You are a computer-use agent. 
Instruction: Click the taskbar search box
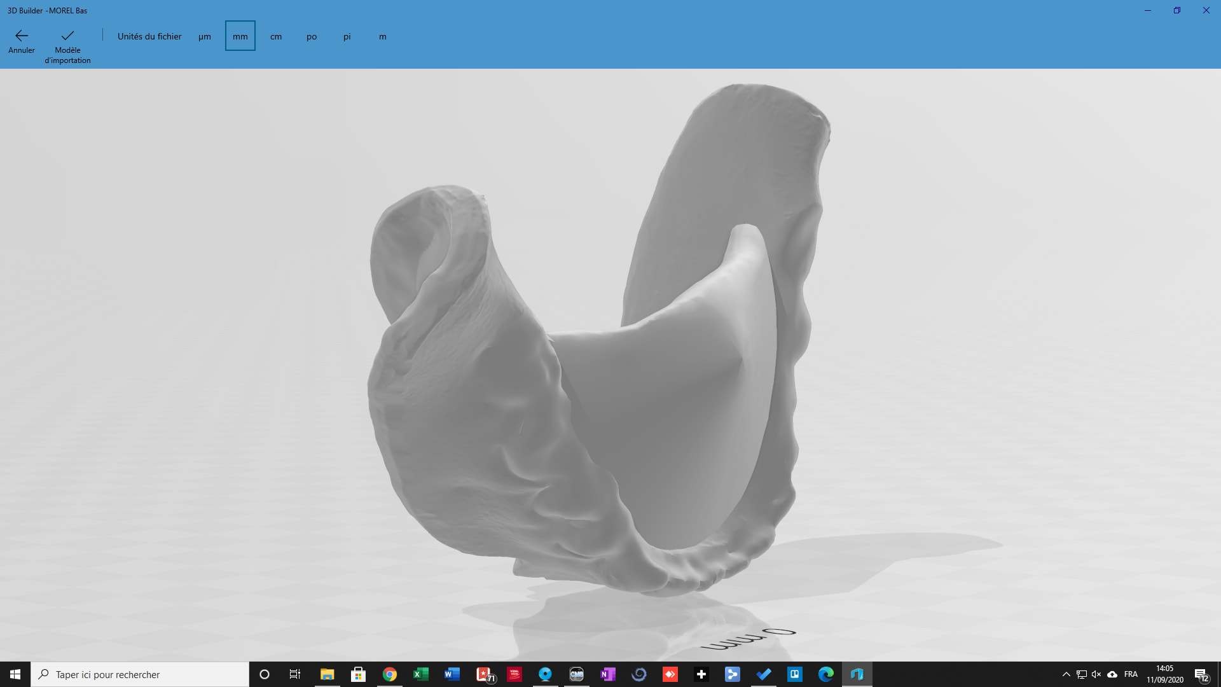[140, 674]
